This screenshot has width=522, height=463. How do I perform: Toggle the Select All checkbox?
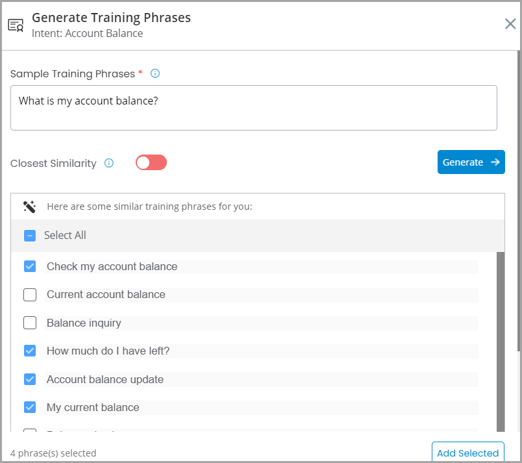tap(30, 236)
